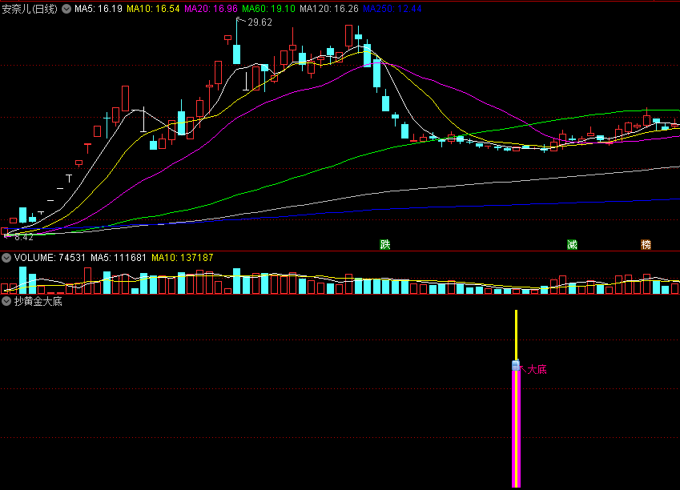The image size is (680, 490).
Task: Click the MA20: 16.96 value
Action: (x=211, y=9)
